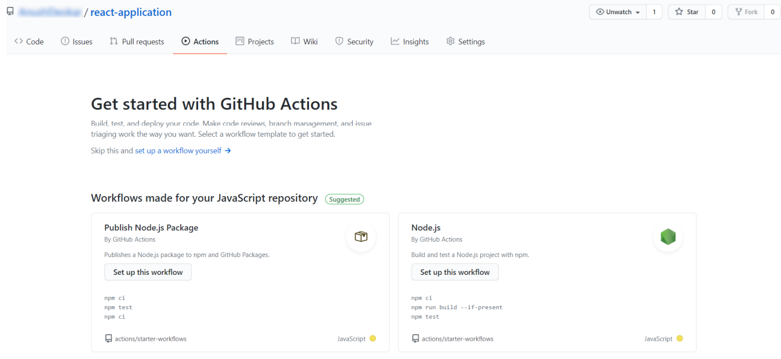This screenshot has height=359, width=781.
Task: Click set up a workflow yourself link
Action: 183,150
